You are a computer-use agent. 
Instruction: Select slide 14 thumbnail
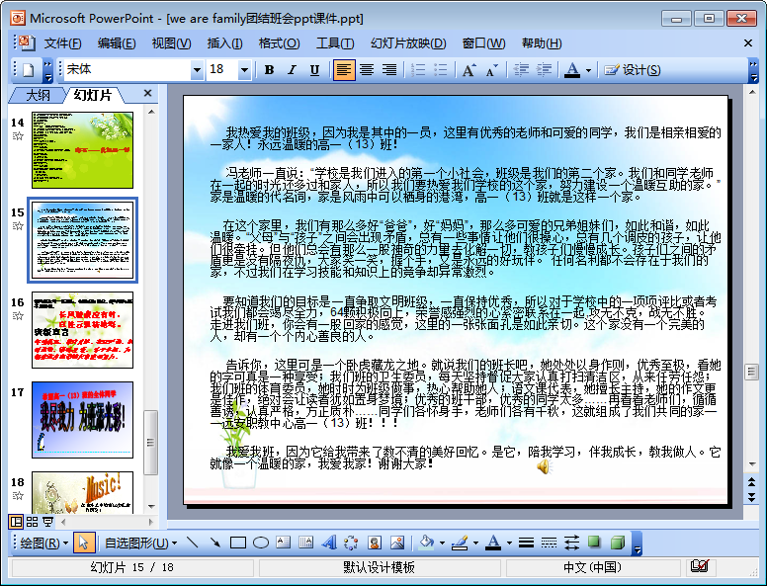(82, 150)
